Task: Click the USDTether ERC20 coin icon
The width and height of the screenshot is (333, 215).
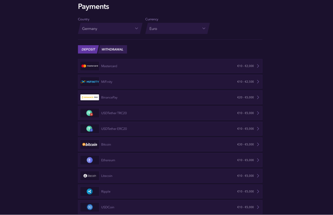Action: point(89,129)
